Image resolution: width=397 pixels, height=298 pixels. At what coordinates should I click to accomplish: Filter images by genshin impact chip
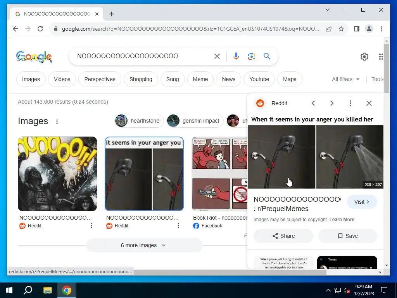click(x=195, y=121)
